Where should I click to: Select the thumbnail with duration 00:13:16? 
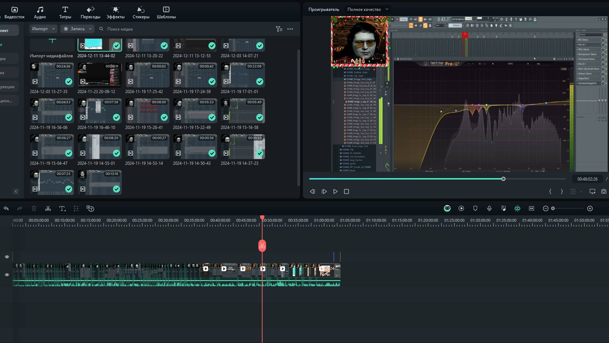100,182
